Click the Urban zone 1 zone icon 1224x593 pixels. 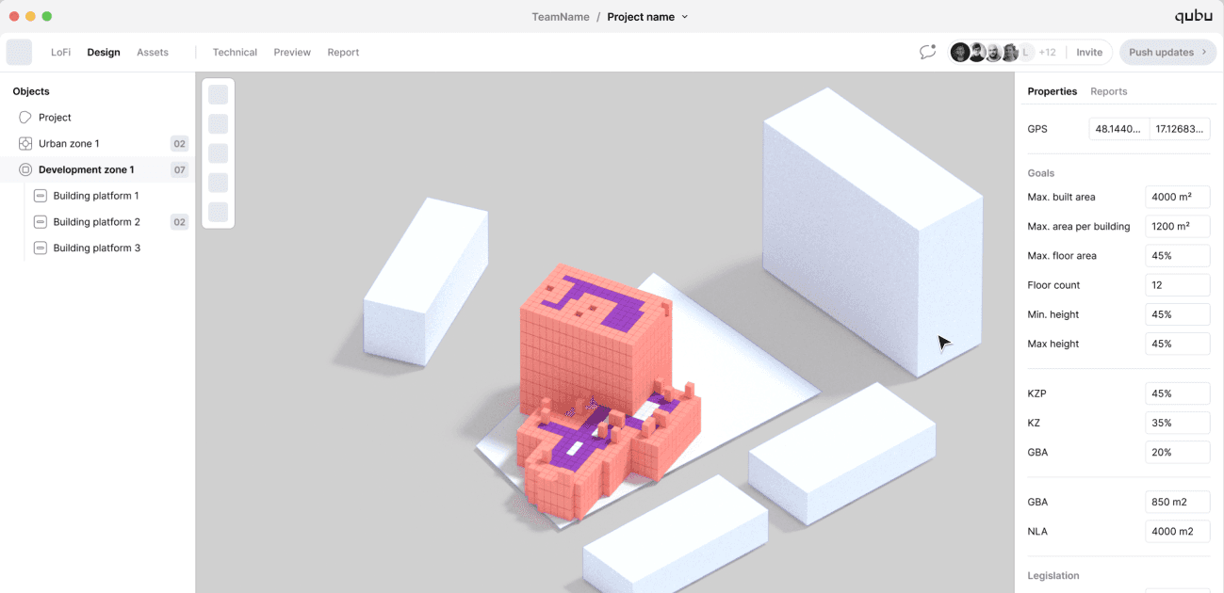(23, 143)
